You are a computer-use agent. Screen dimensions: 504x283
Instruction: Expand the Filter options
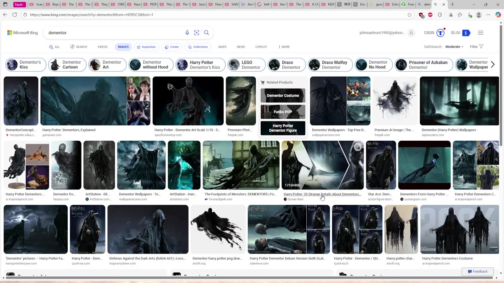[476, 47]
